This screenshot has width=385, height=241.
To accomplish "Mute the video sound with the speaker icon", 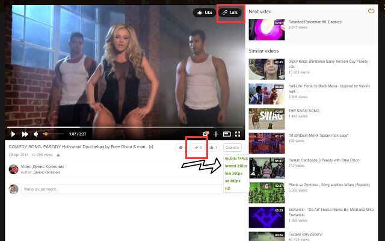I will coord(36,134).
